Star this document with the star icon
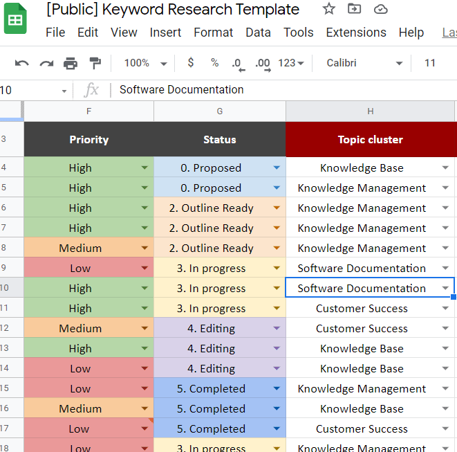The width and height of the screenshot is (457, 452). coord(329,9)
